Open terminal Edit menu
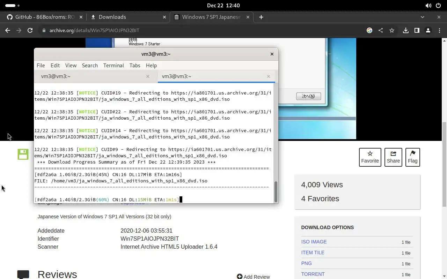Image resolution: width=447 pixels, height=279 pixels. click(55, 66)
